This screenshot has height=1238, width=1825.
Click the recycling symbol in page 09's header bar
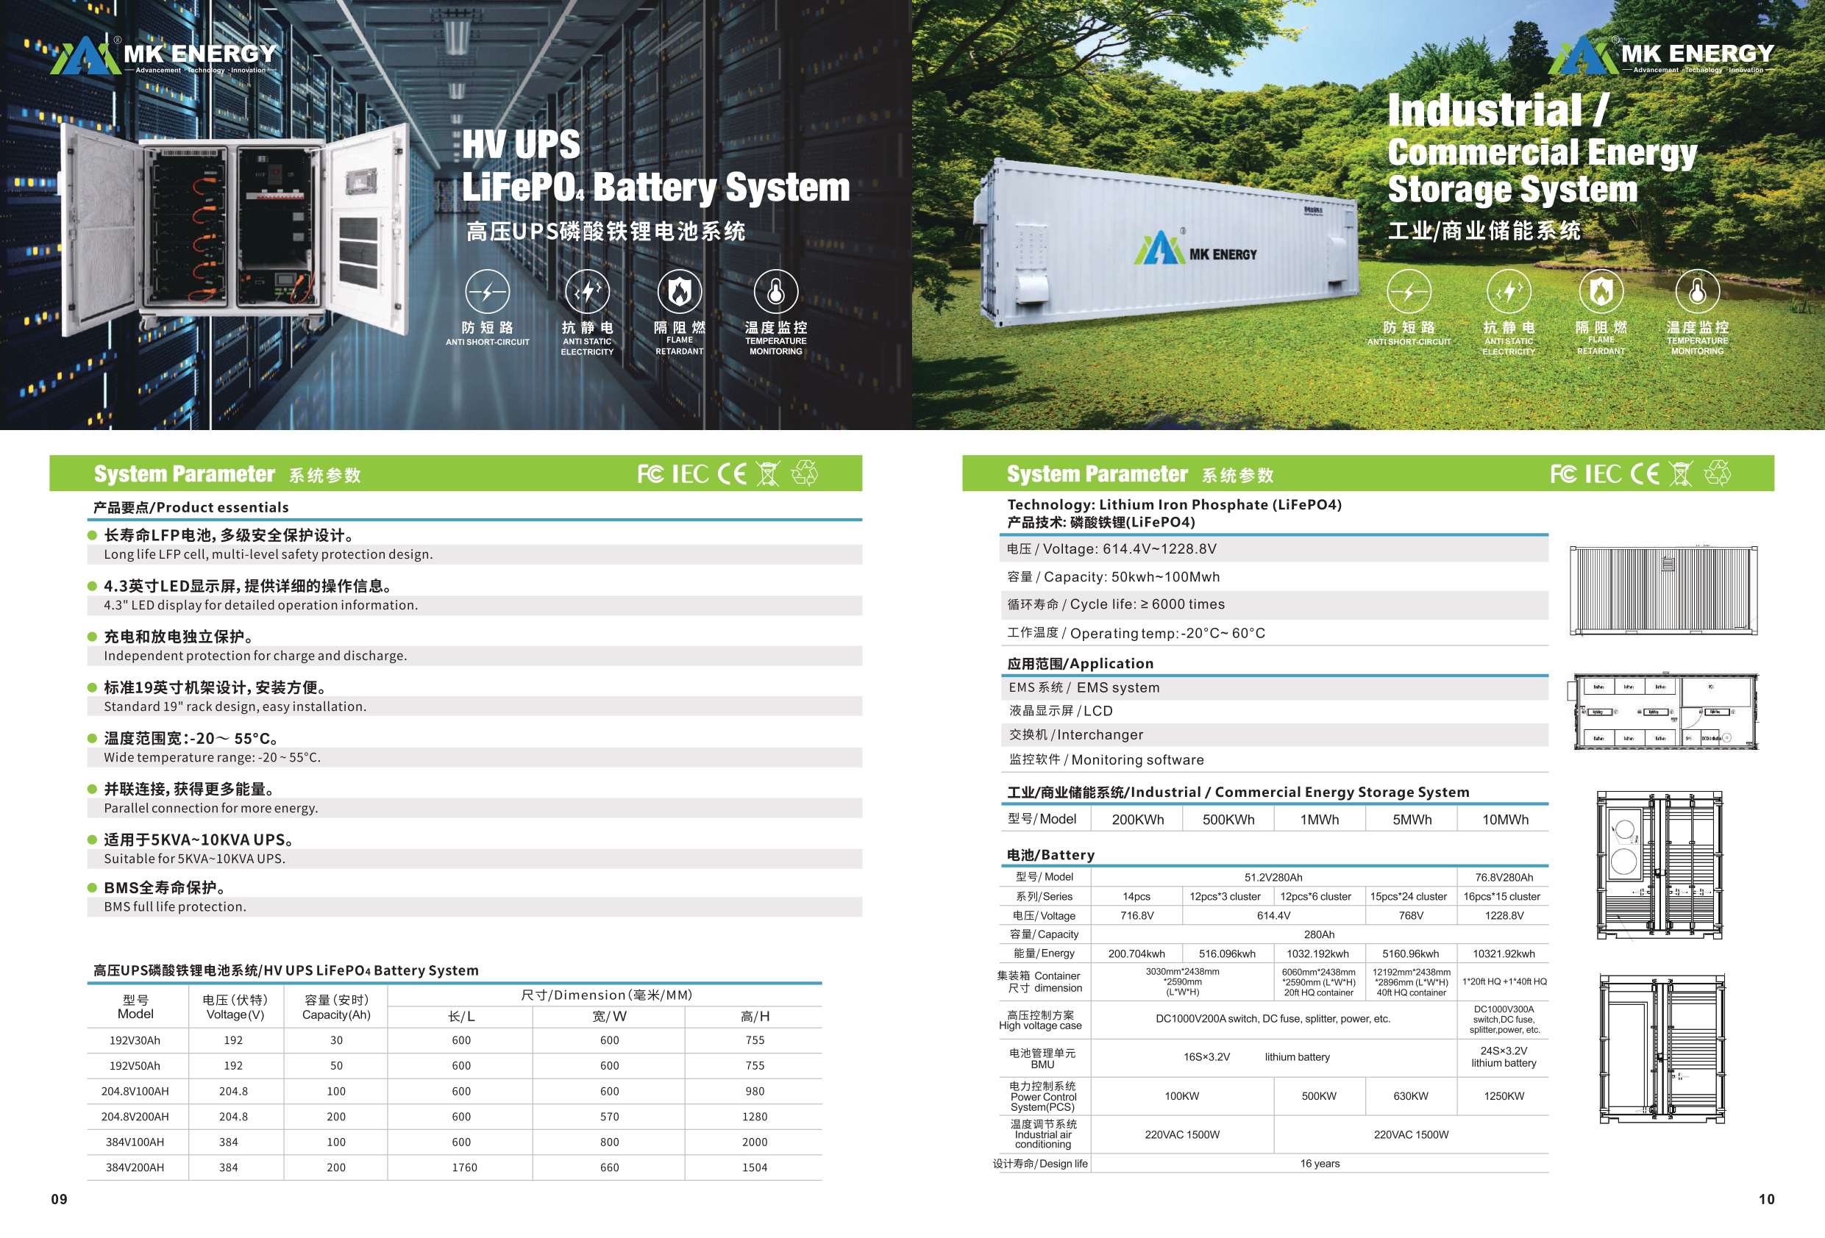coord(805,473)
